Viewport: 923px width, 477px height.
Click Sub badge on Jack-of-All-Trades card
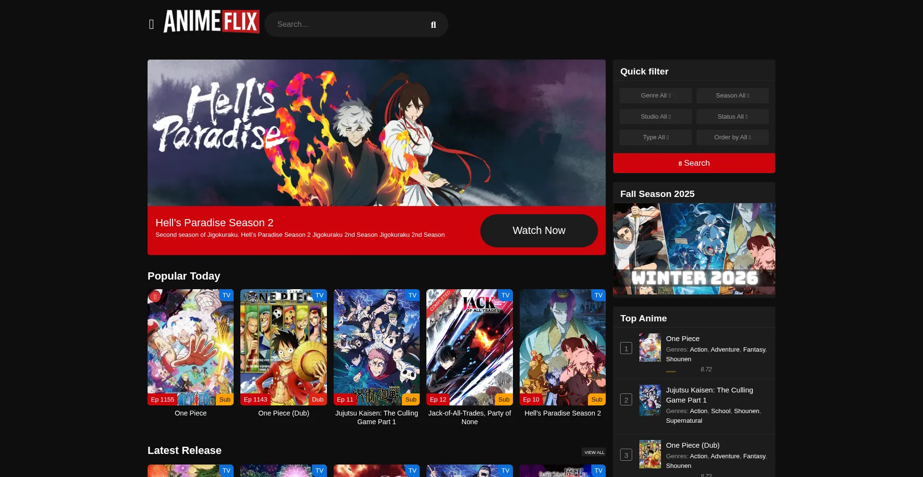[504, 400]
